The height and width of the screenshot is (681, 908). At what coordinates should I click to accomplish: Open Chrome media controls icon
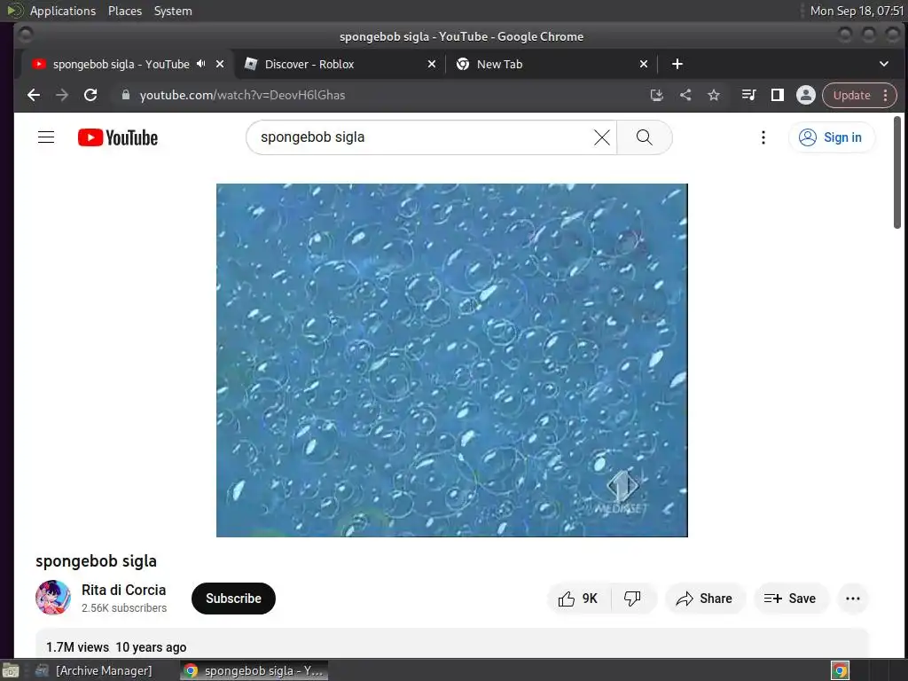click(748, 95)
